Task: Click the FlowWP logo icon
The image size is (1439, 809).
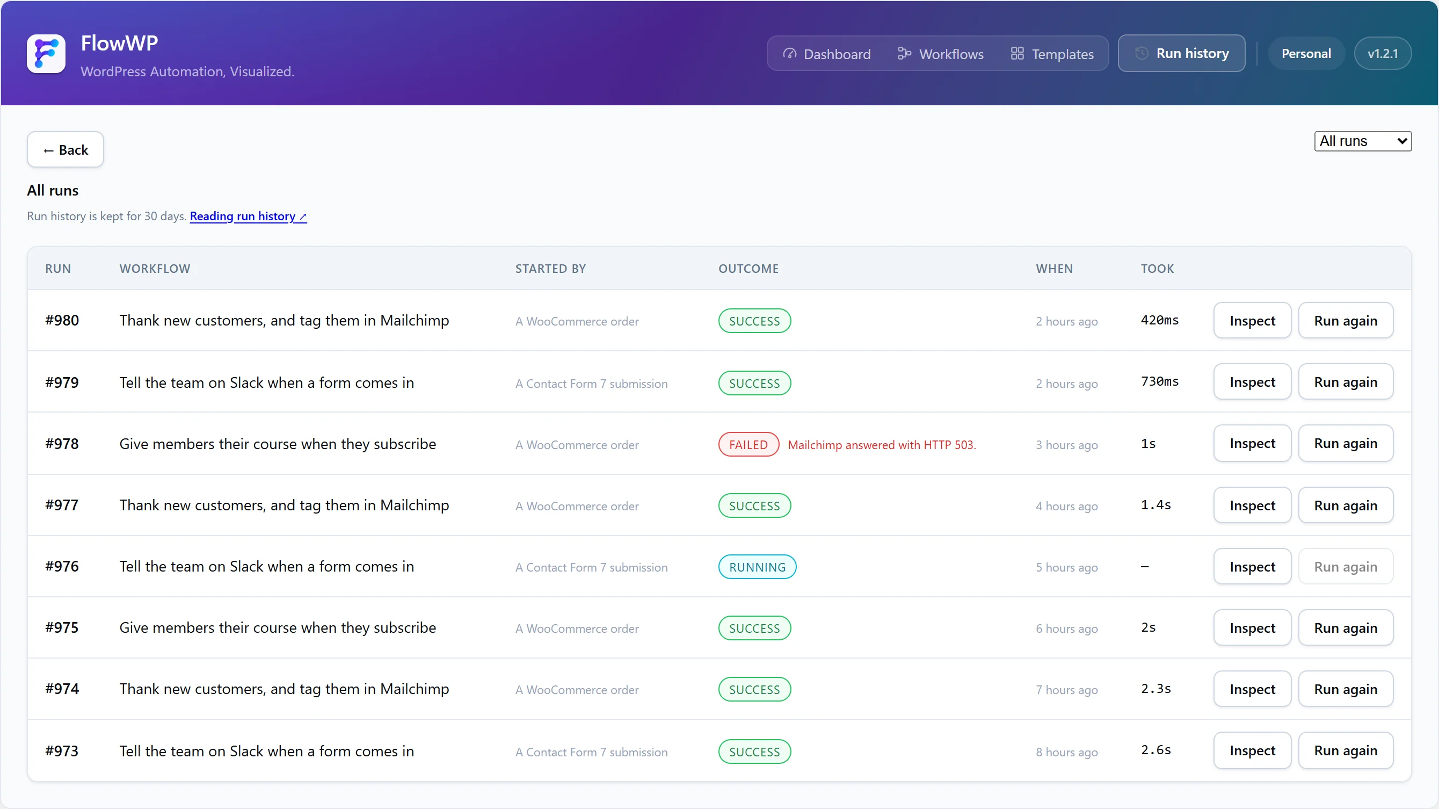Action: point(46,54)
